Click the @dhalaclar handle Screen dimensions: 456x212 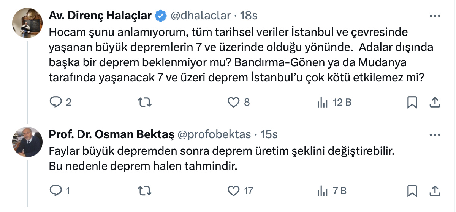point(201,16)
